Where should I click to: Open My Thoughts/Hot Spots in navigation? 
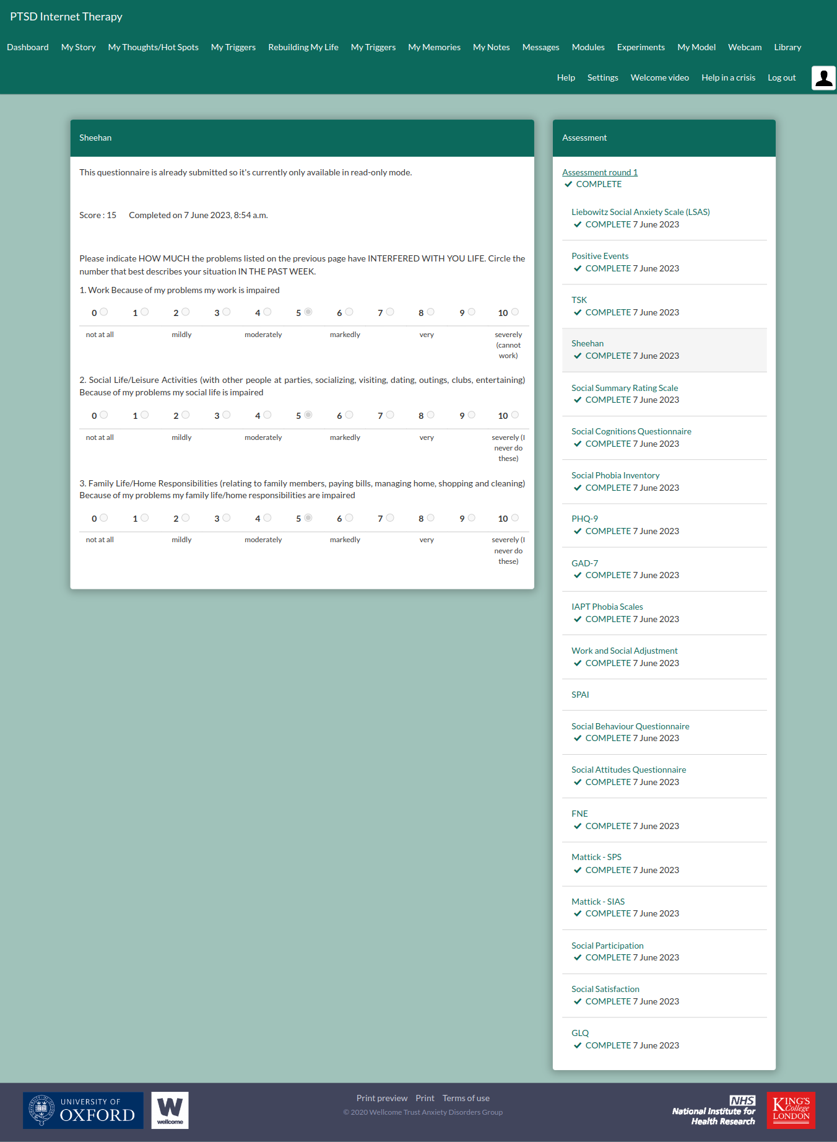[x=153, y=47]
